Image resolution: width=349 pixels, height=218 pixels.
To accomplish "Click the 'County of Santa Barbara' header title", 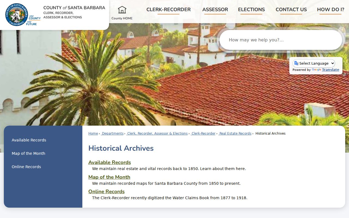I will 74,8.
